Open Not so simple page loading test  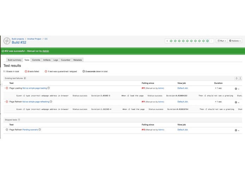coord(35,88)
